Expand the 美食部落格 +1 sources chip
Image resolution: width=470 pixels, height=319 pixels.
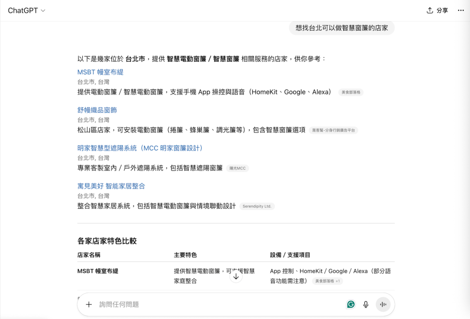pyautogui.click(x=327, y=281)
